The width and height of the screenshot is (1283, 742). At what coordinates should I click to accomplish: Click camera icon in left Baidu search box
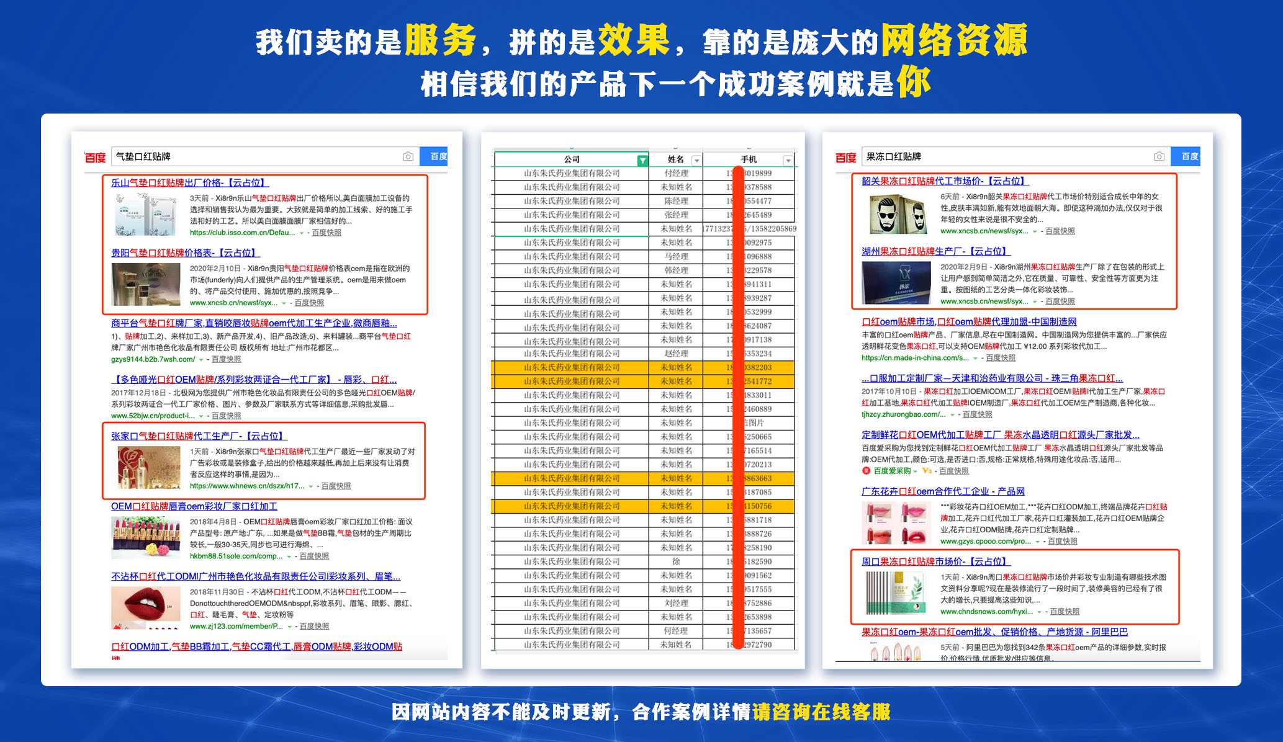(408, 156)
